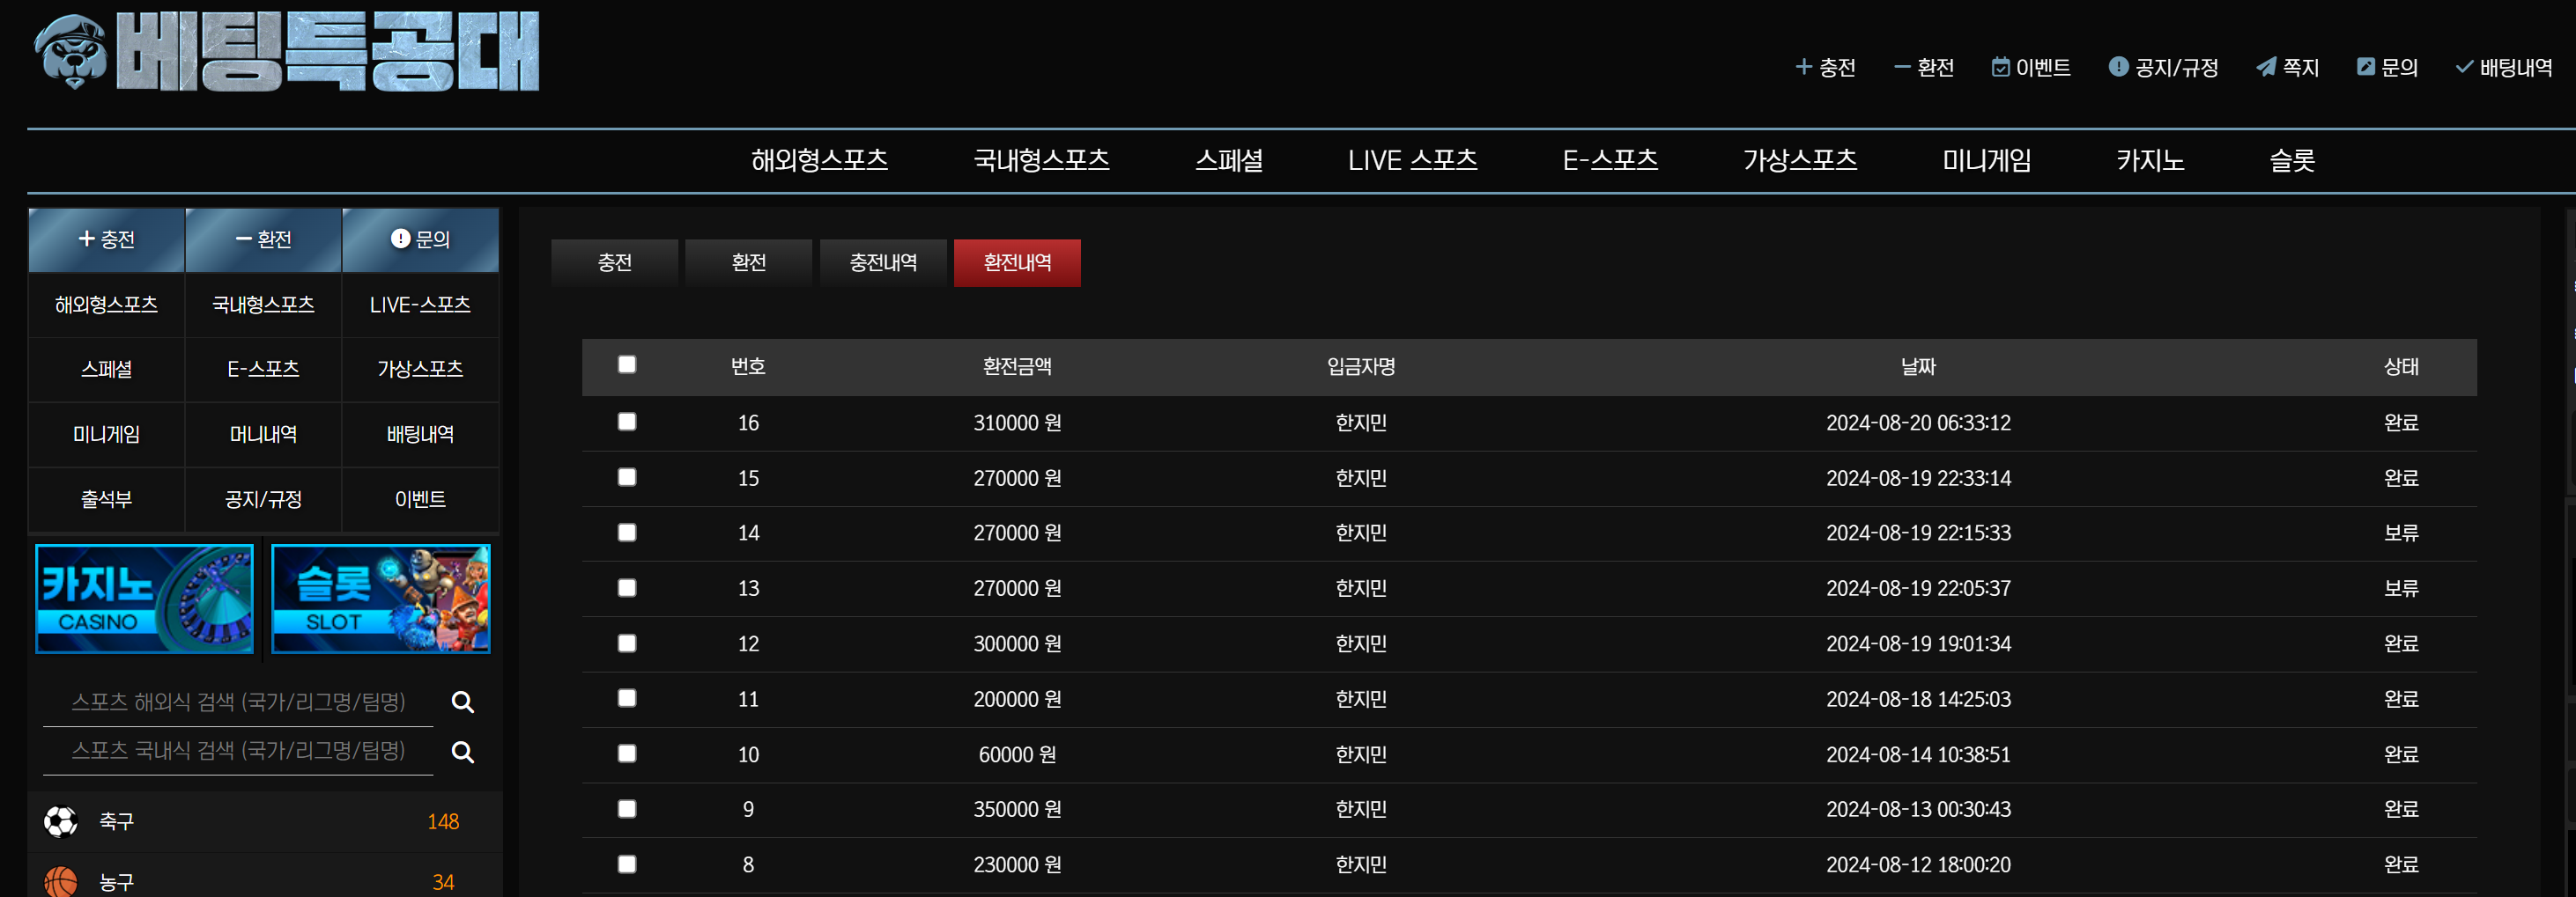
Task: Open the 미니게임 main menu item
Action: tap(1986, 160)
